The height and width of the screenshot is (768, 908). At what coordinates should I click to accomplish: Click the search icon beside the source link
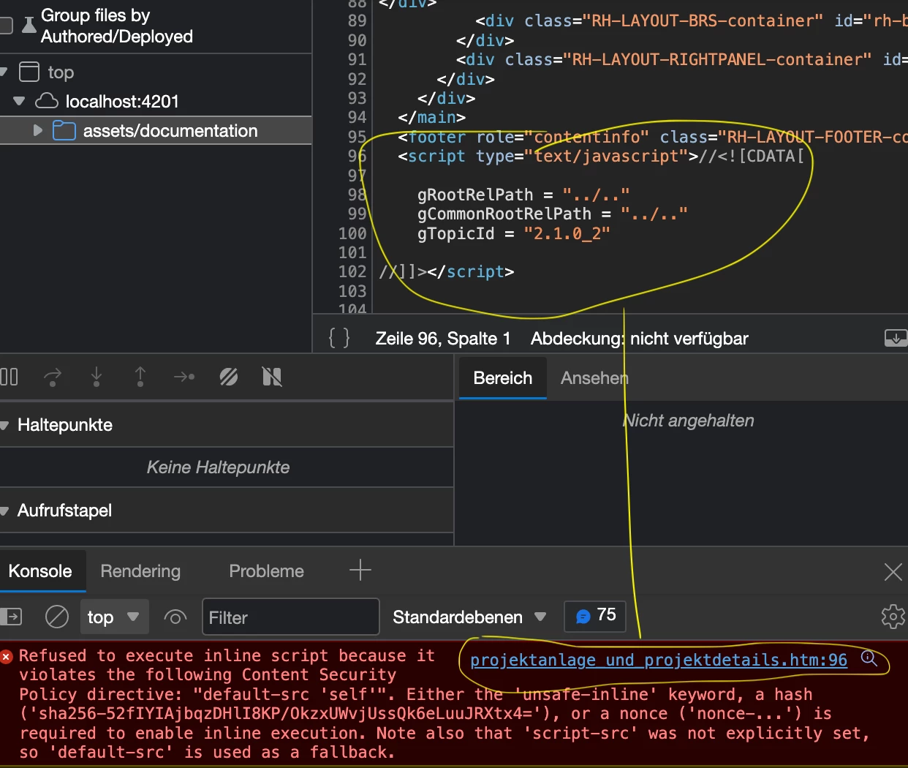[869, 658]
